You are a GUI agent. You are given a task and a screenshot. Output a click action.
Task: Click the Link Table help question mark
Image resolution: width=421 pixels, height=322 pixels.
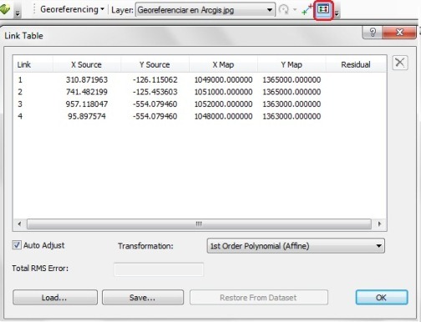coord(373,33)
